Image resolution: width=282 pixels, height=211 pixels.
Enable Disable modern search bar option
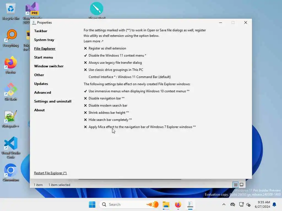pos(105,105)
